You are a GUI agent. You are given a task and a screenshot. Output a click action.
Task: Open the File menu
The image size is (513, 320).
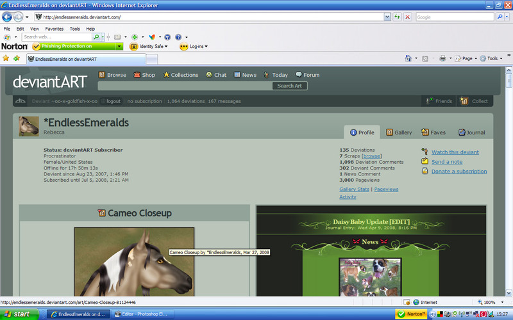tap(7, 29)
